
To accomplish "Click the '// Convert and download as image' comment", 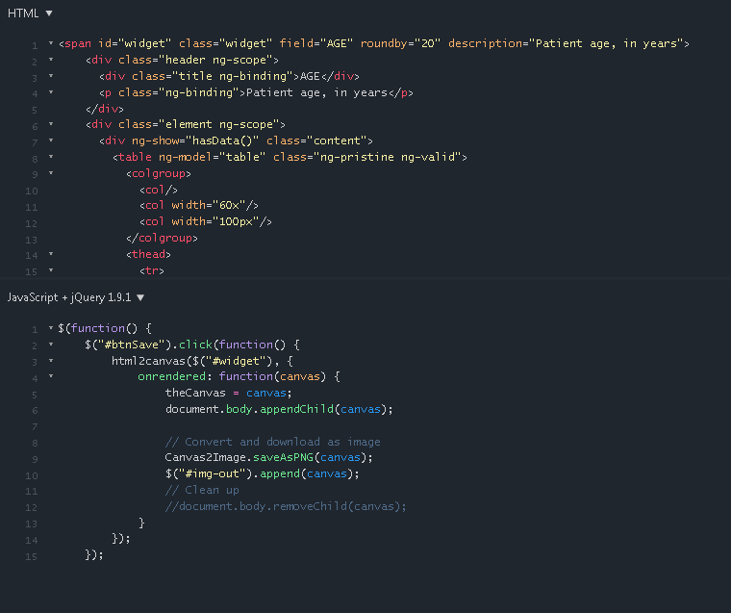I will [273, 442].
